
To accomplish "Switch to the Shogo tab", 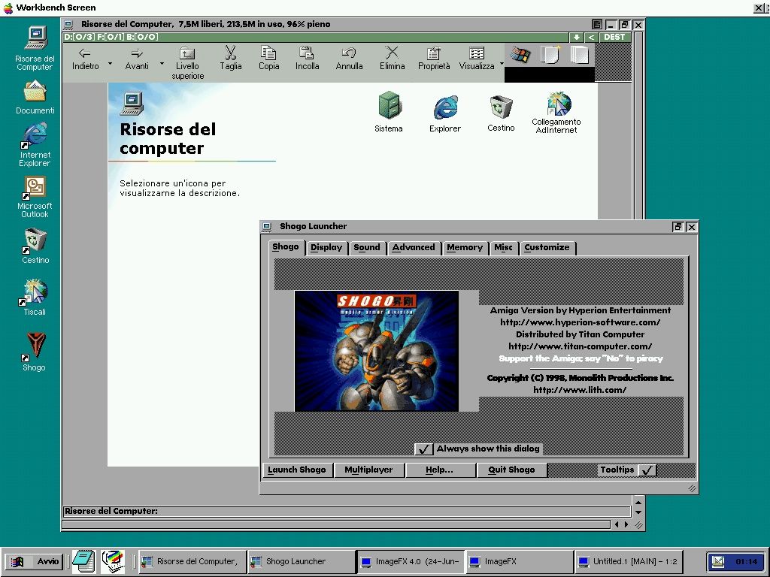I will coord(286,246).
